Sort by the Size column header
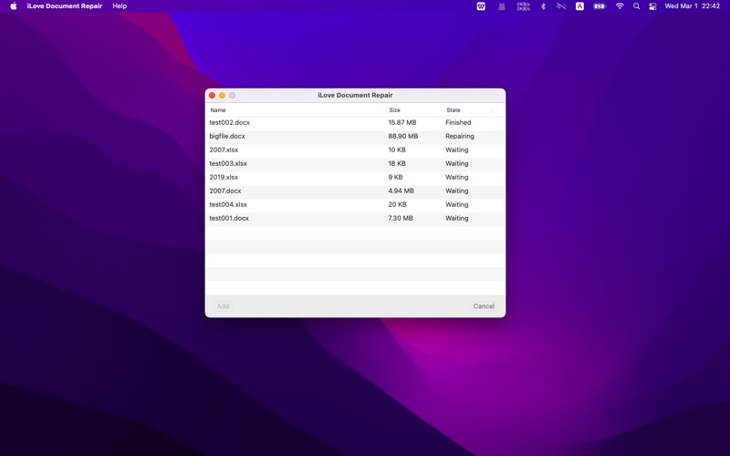 point(394,110)
